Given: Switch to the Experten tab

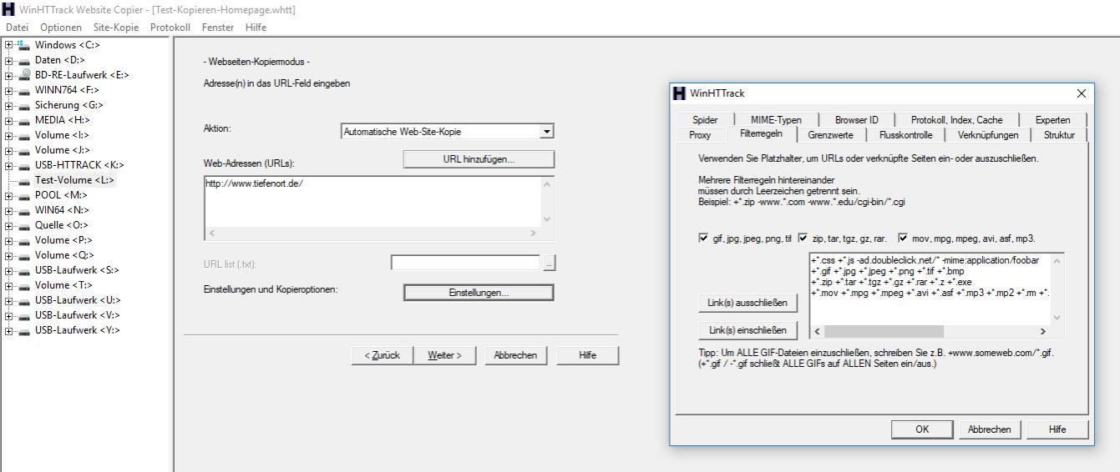Looking at the screenshot, I should point(1052,120).
